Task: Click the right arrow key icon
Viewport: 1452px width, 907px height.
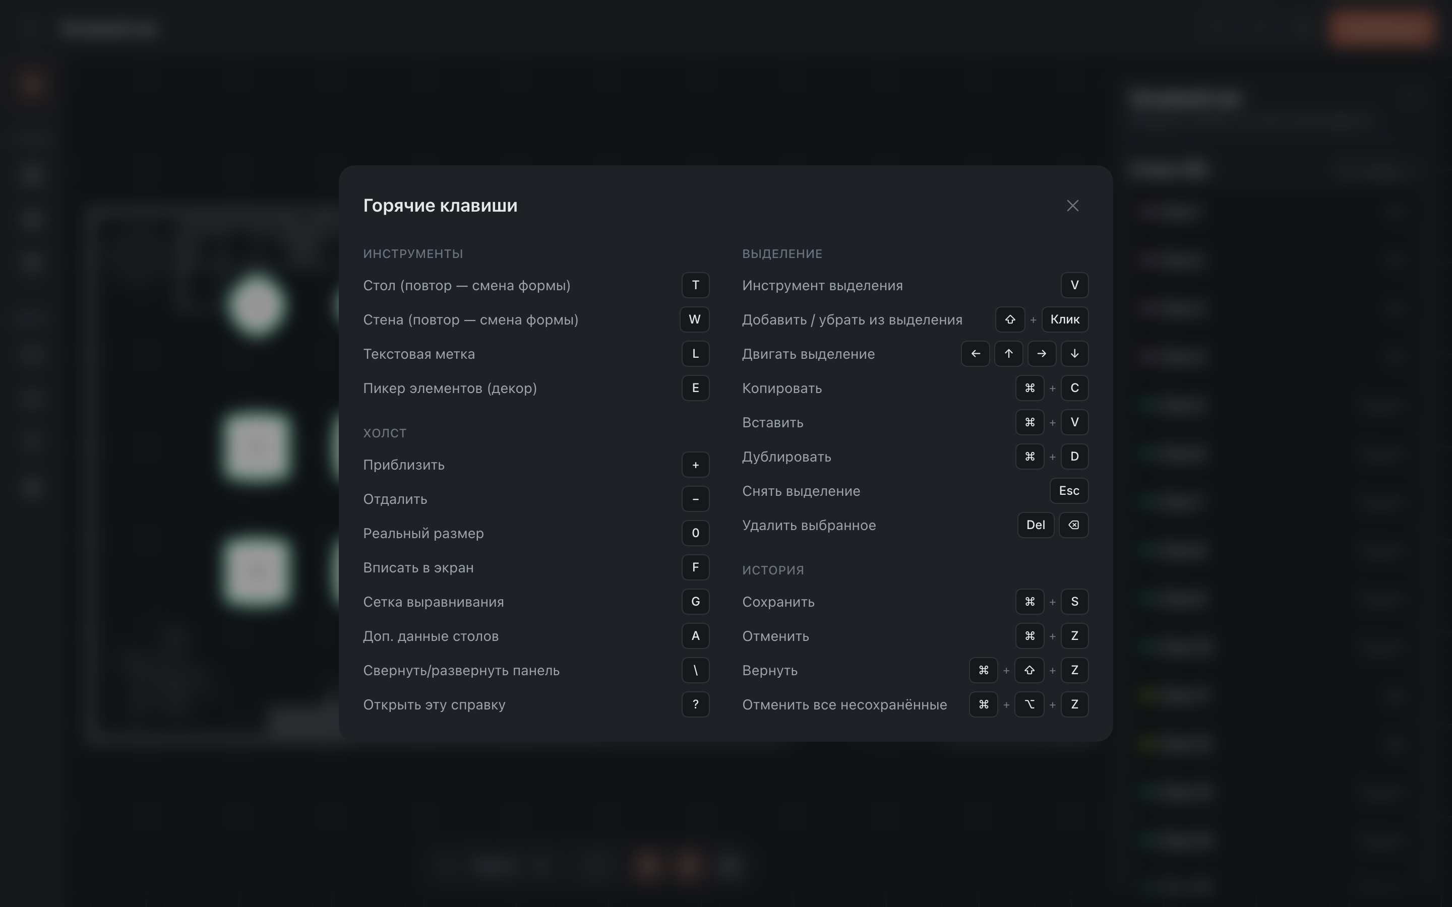Action: tap(1042, 354)
